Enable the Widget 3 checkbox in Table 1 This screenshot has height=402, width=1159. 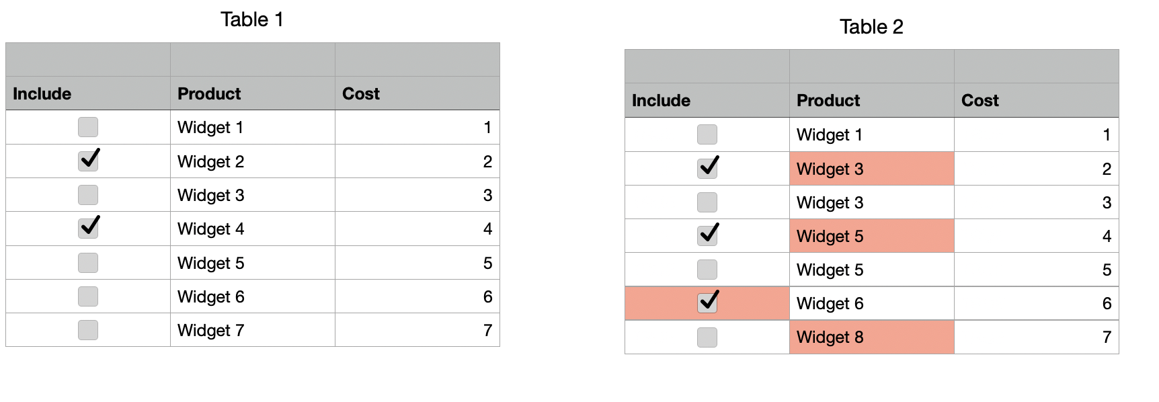click(88, 195)
